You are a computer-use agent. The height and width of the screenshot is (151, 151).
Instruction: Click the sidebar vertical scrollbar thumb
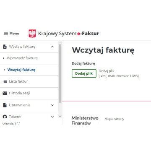pyautogui.click(x=60, y=73)
